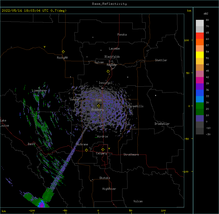Viewport: 219px width, 214px height.
Task: Click the white plus marker north of Drumheller
Action: pyautogui.click(x=155, y=95)
